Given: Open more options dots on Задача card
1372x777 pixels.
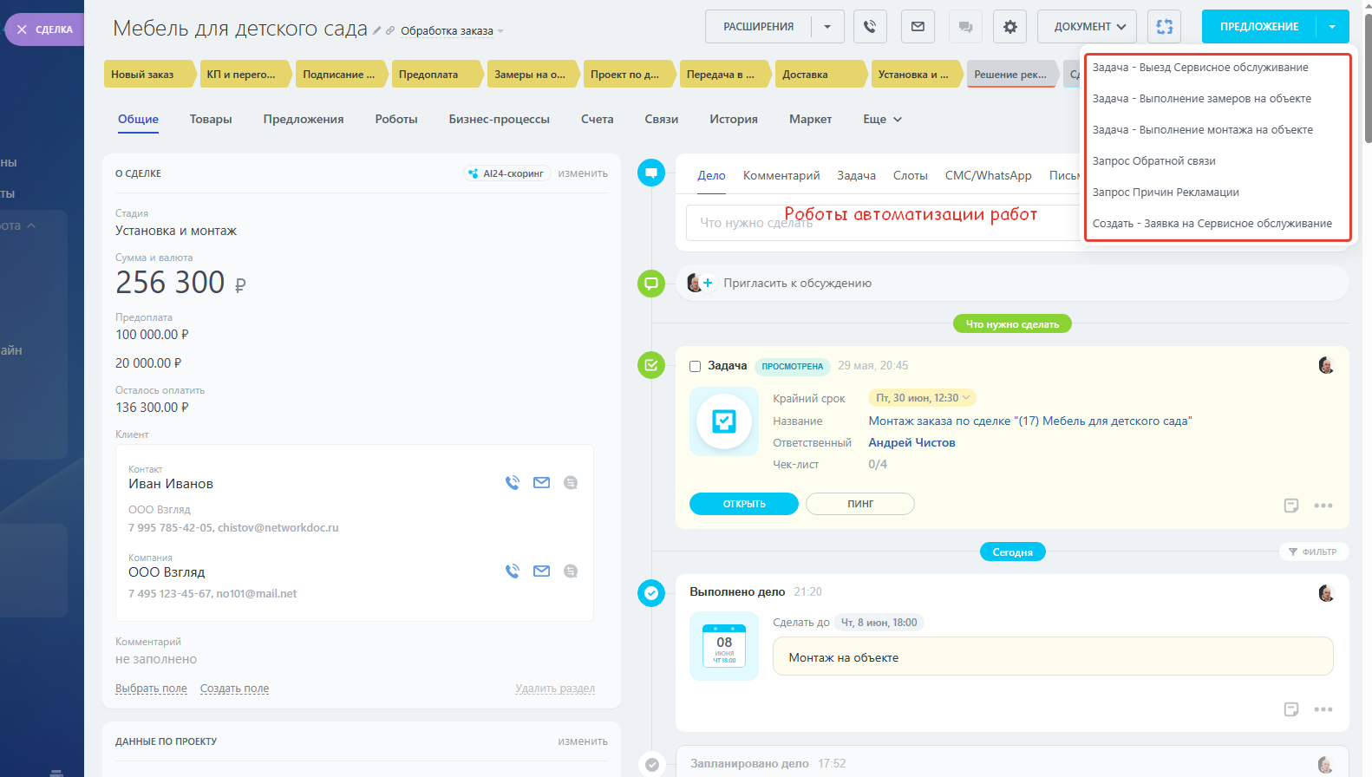Looking at the screenshot, I should (x=1323, y=506).
